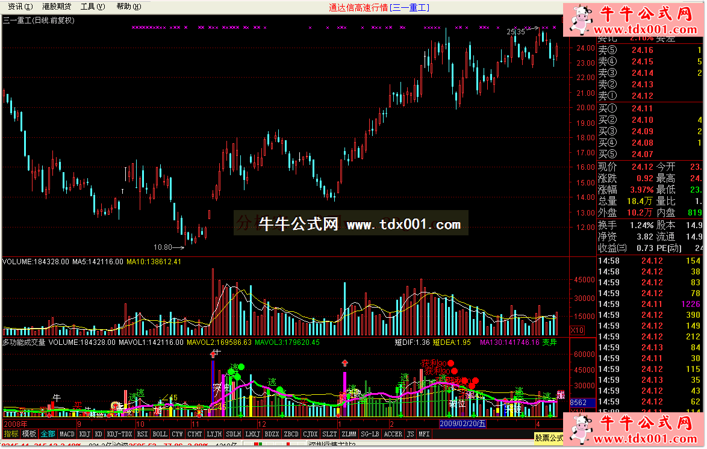
Task: Select the LYJH indicator tab
Action: pyautogui.click(x=214, y=434)
